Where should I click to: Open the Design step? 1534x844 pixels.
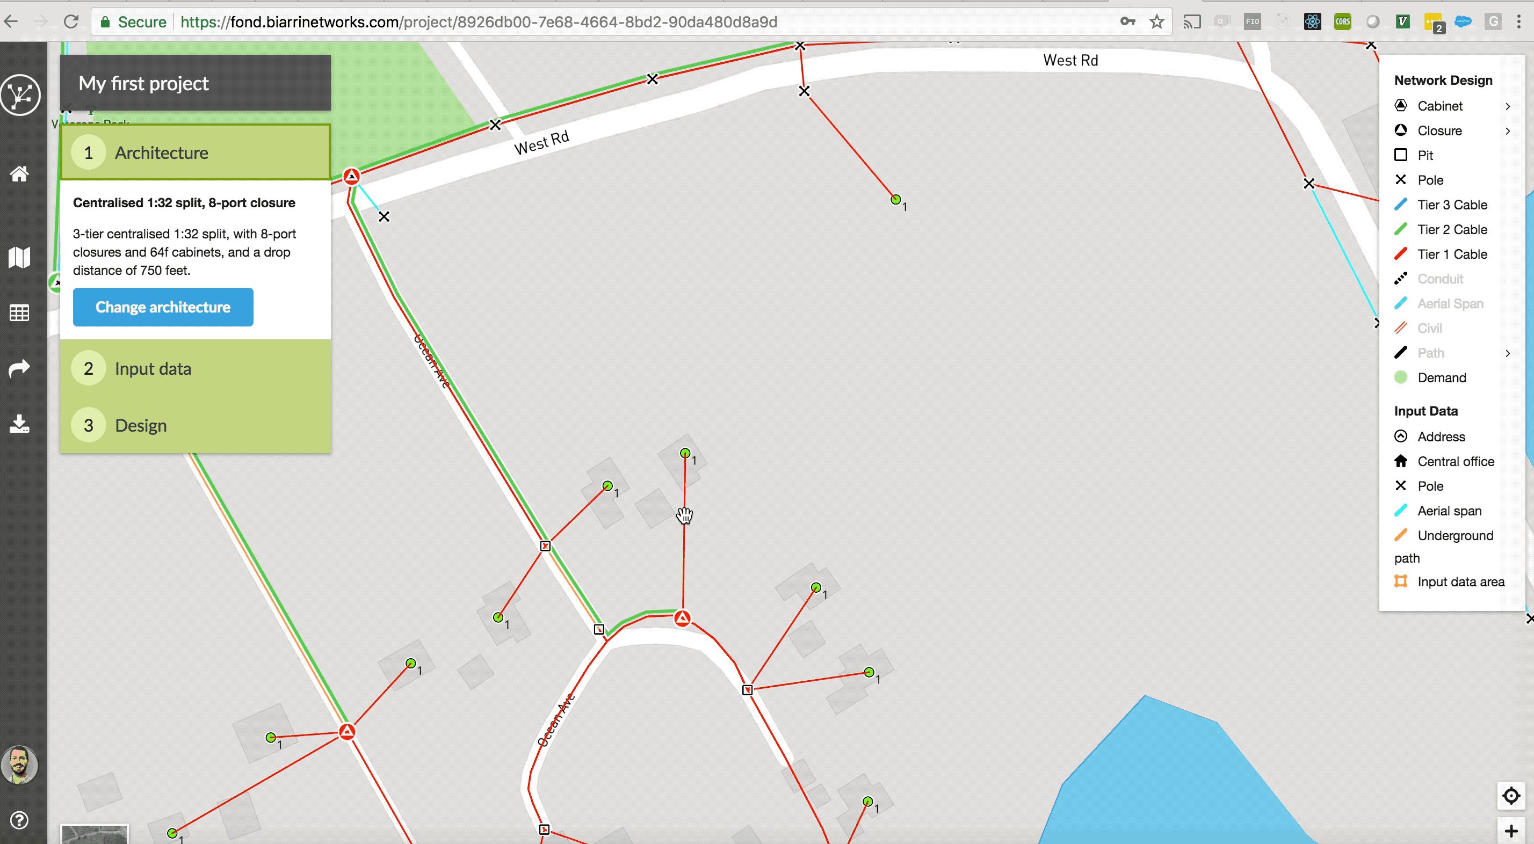(x=196, y=425)
